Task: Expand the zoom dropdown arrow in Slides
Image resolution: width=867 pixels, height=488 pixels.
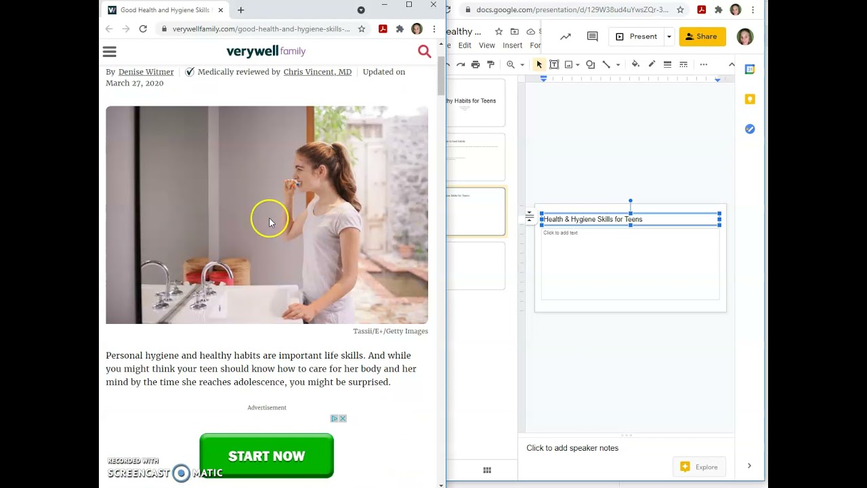Action: pyautogui.click(x=522, y=65)
